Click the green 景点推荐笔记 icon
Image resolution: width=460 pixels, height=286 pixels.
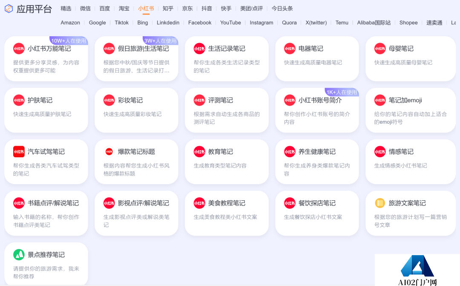click(19, 254)
